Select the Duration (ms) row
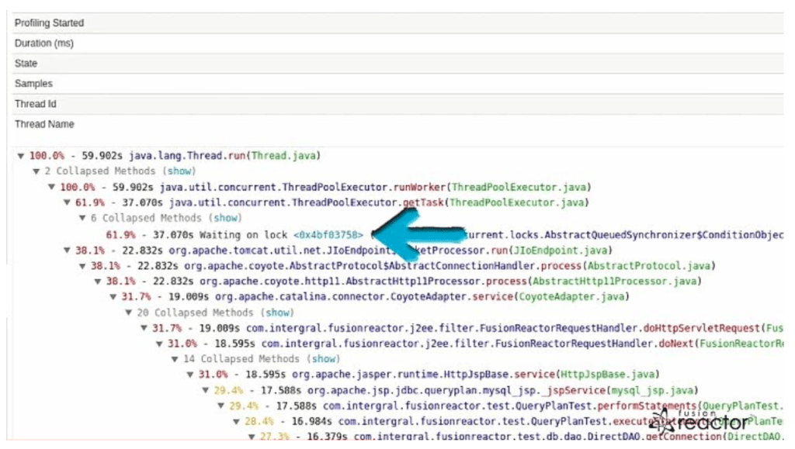 click(x=398, y=43)
